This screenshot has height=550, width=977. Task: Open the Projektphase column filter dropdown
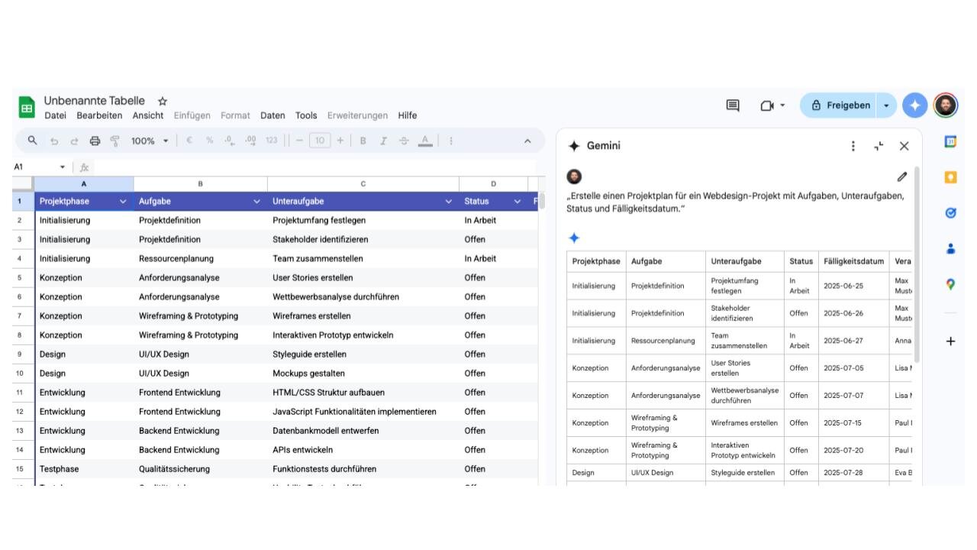coord(123,202)
